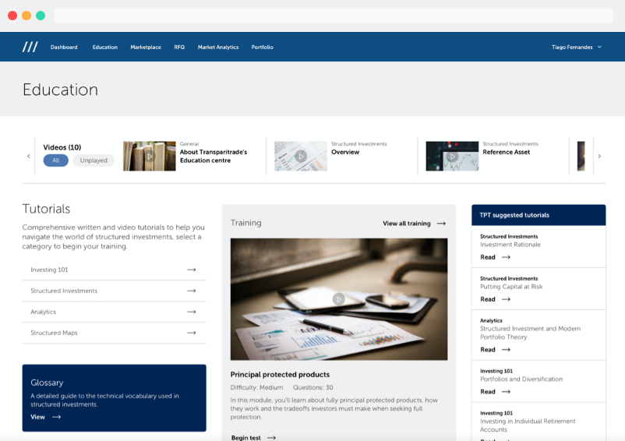This screenshot has height=441, width=625.
Task: Read Structured Investment and Modern Portfolio Theory
Action: click(x=488, y=349)
